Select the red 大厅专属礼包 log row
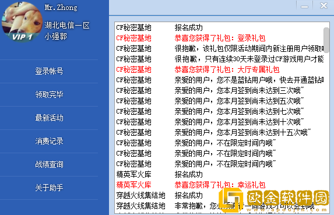The height and width of the screenshot is (215, 334). 219,69
